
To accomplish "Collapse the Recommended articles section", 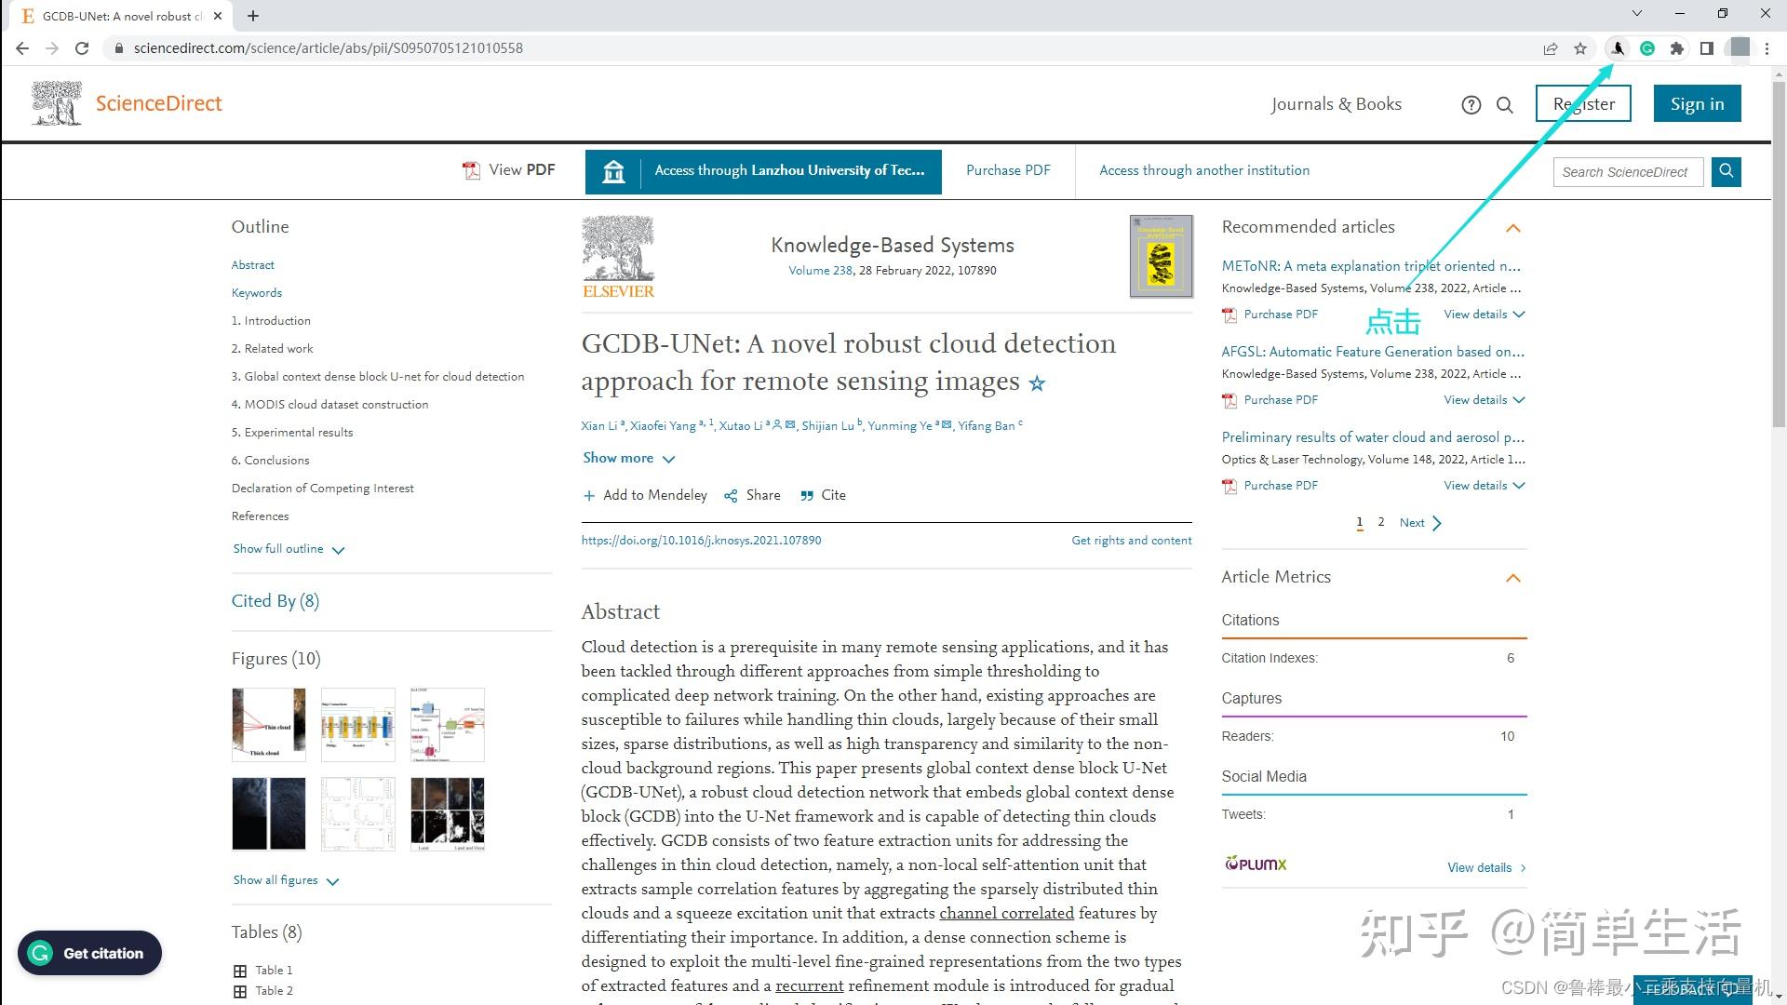I will point(1513,228).
